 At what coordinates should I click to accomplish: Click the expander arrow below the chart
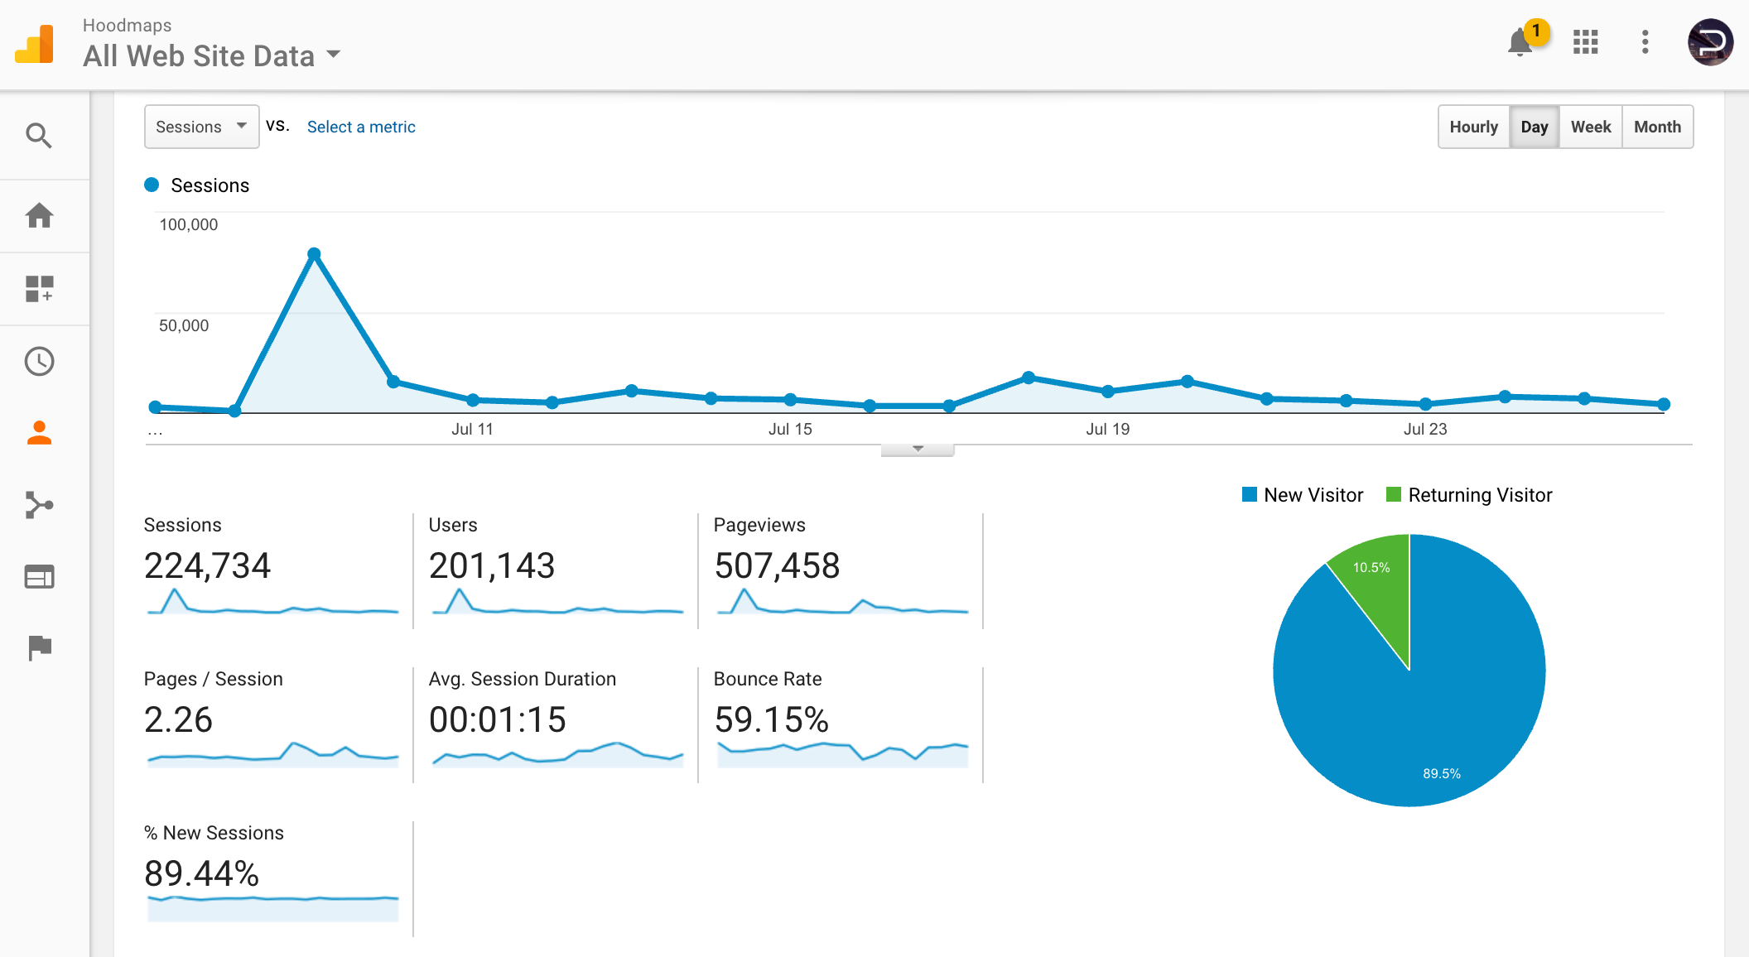click(x=918, y=450)
